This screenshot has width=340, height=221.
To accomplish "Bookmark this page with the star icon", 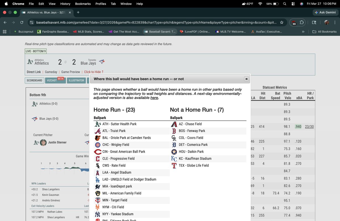I will click(282, 22).
